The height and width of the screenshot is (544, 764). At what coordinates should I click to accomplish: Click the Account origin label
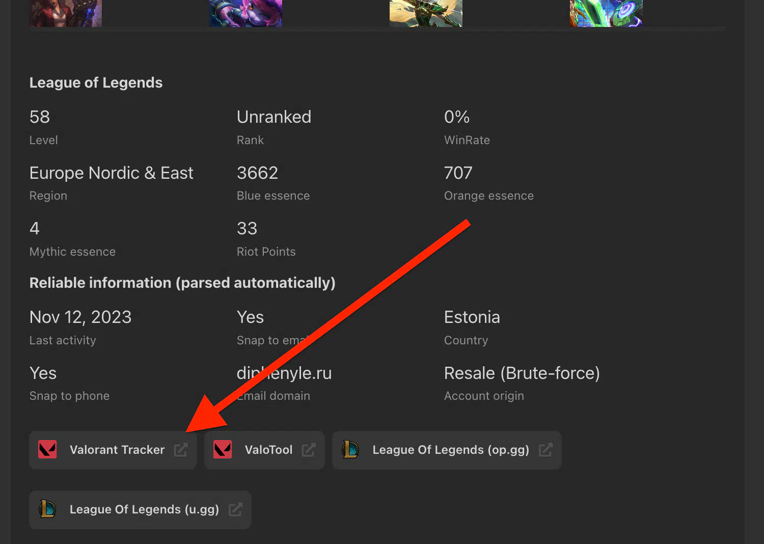click(x=484, y=396)
